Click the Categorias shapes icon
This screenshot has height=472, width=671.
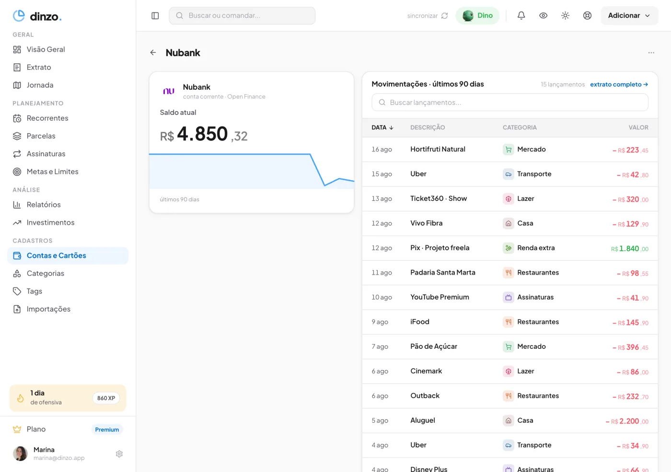[x=17, y=274]
